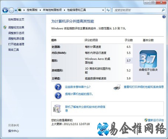Viewport: 168px width, 139px height.
Task: Open help with the blue question icon
Action: pyautogui.click(x=164, y=17)
